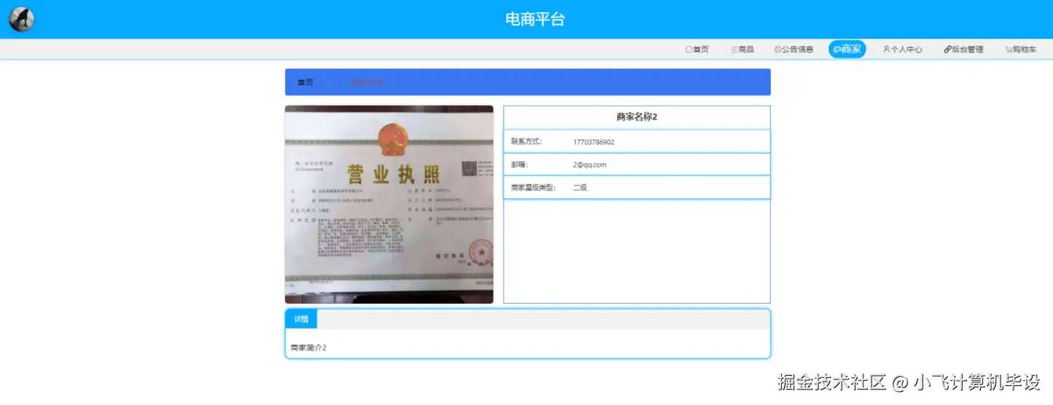Switch to the 详情 details tab
The width and height of the screenshot is (1053, 405).
pos(301,319)
